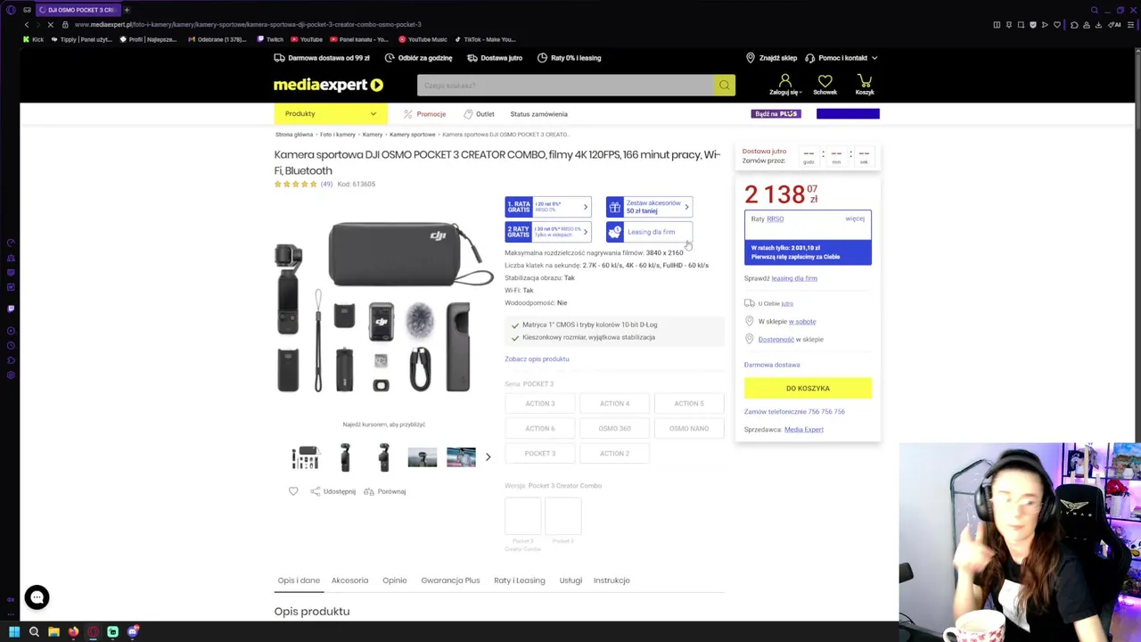Image resolution: width=1141 pixels, height=642 pixels.
Task: Expand the 2 RATY GRATIS offer
Action: tap(547, 232)
